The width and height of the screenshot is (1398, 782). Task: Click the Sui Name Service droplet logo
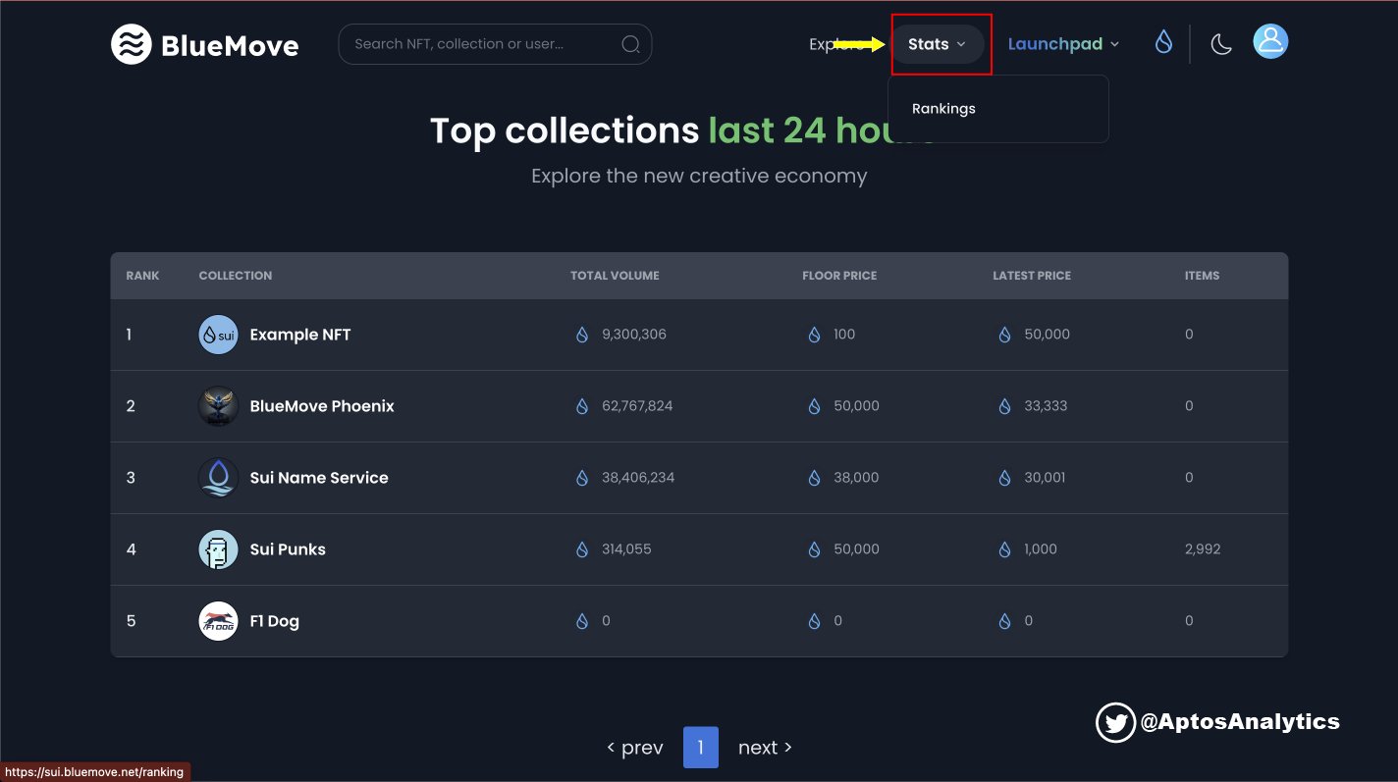218,477
